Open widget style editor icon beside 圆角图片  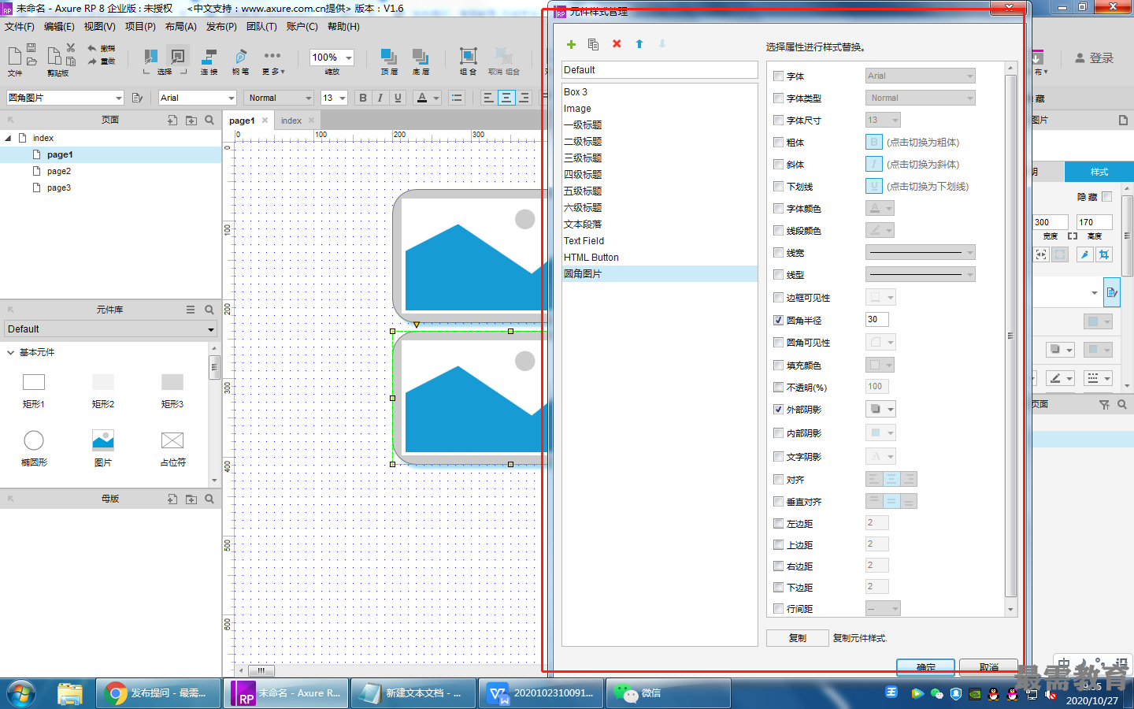point(137,98)
